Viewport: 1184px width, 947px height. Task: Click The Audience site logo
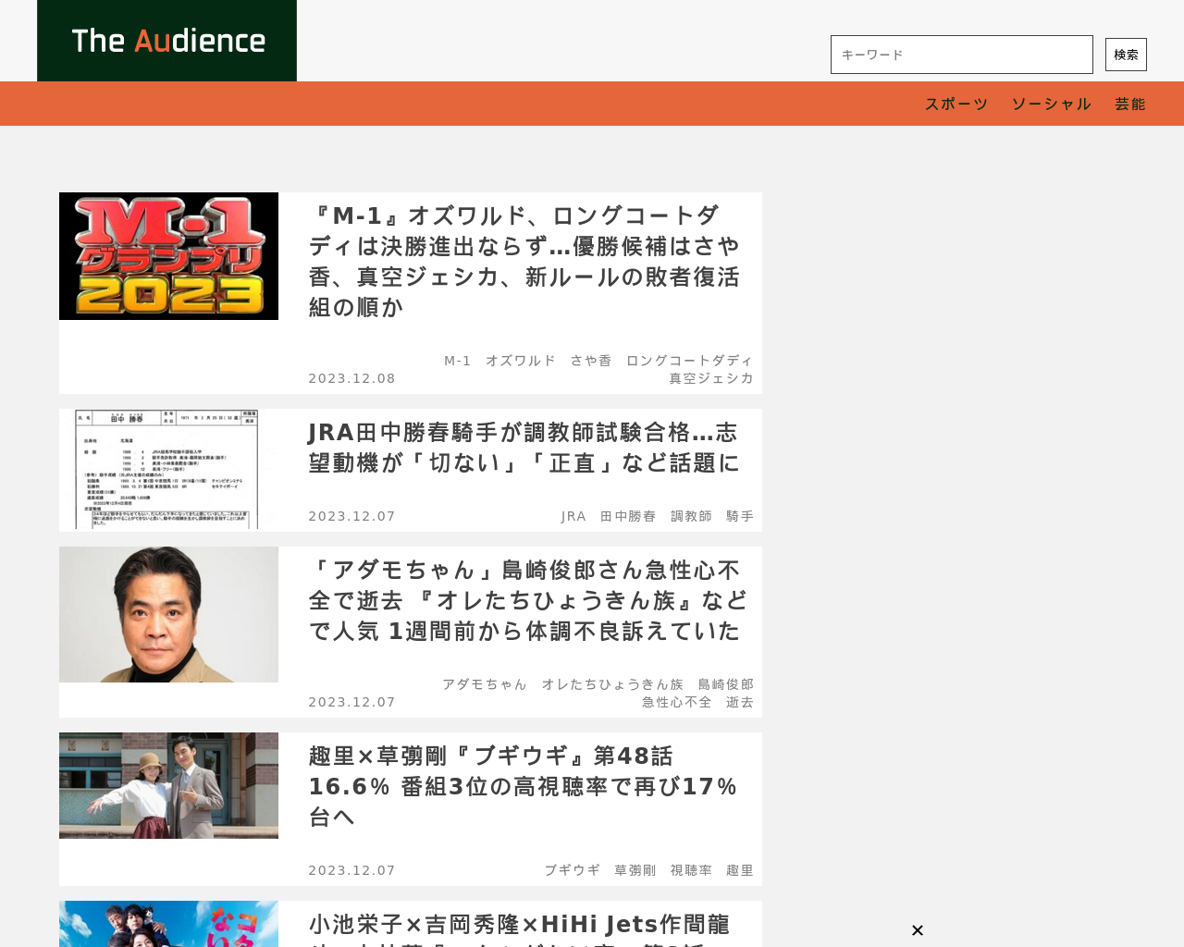coord(166,41)
